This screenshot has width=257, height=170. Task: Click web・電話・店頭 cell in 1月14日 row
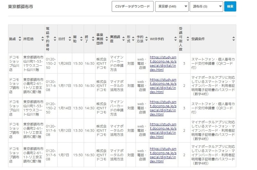pos(142,108)
